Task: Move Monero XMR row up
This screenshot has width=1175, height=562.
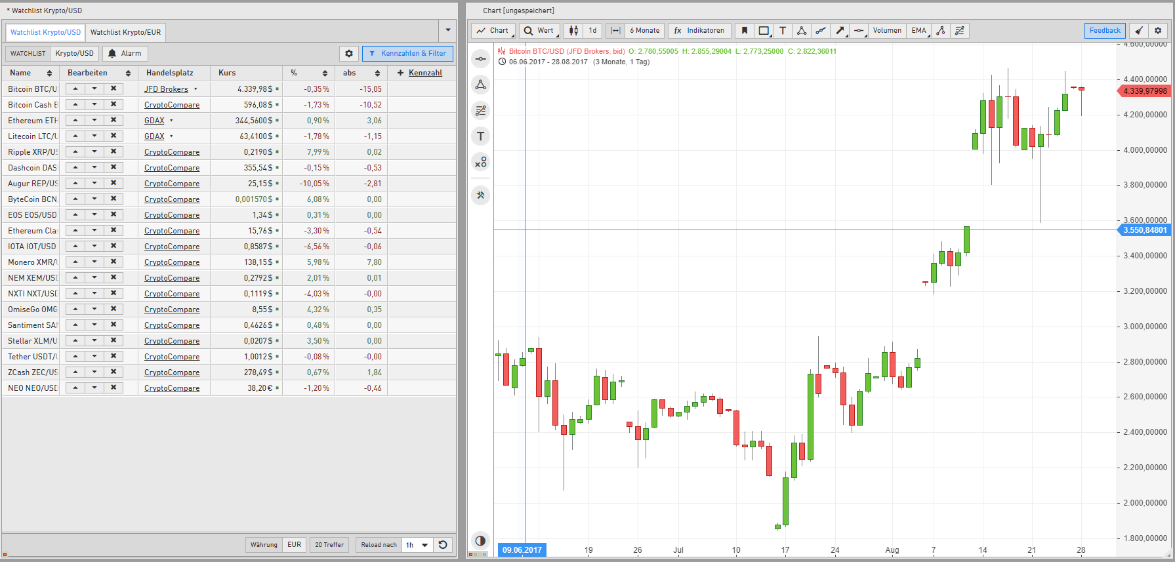Action: click(x=75, y=262)
